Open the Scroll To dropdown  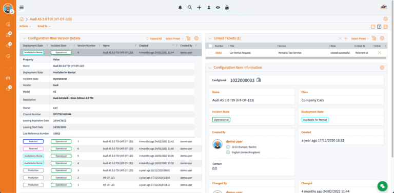click(x=44, y=26)
